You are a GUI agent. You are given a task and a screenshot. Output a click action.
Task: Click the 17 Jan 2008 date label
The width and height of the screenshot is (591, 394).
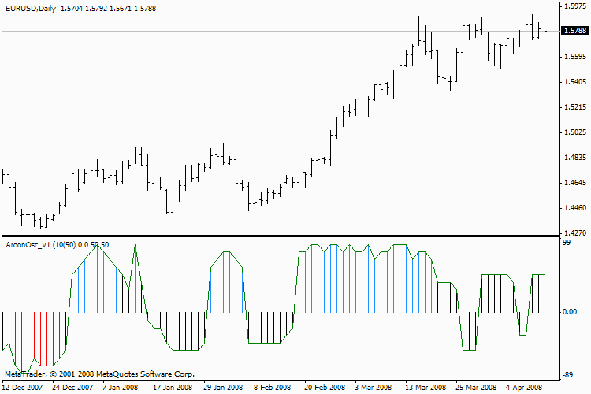coord(173,388)
